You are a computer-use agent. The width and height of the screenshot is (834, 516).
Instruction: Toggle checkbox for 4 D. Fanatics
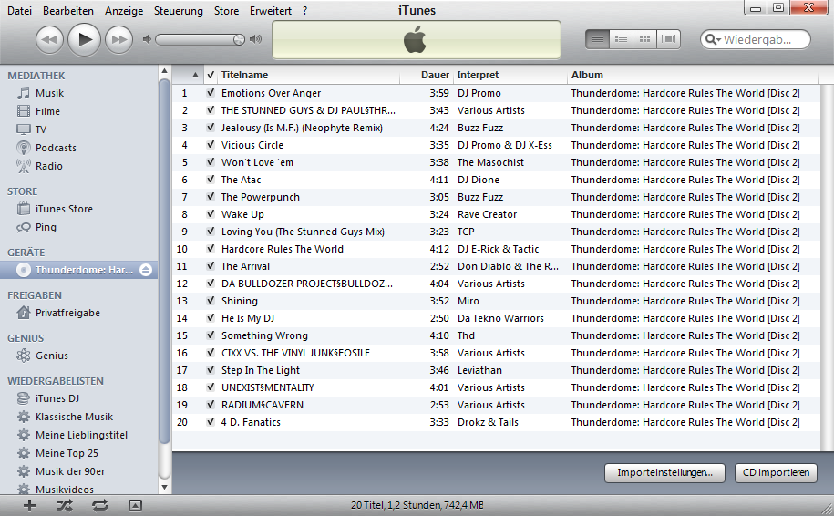coord(211,422)
